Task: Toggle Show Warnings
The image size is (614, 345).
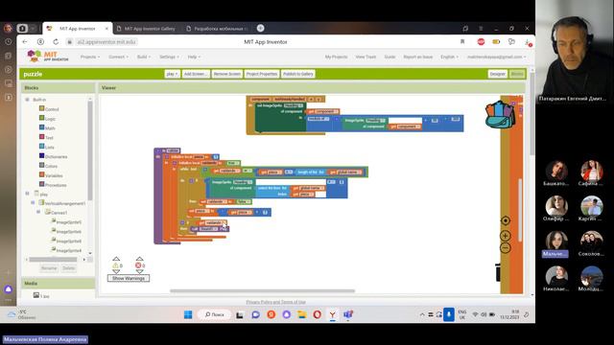Action: point(129,278)
